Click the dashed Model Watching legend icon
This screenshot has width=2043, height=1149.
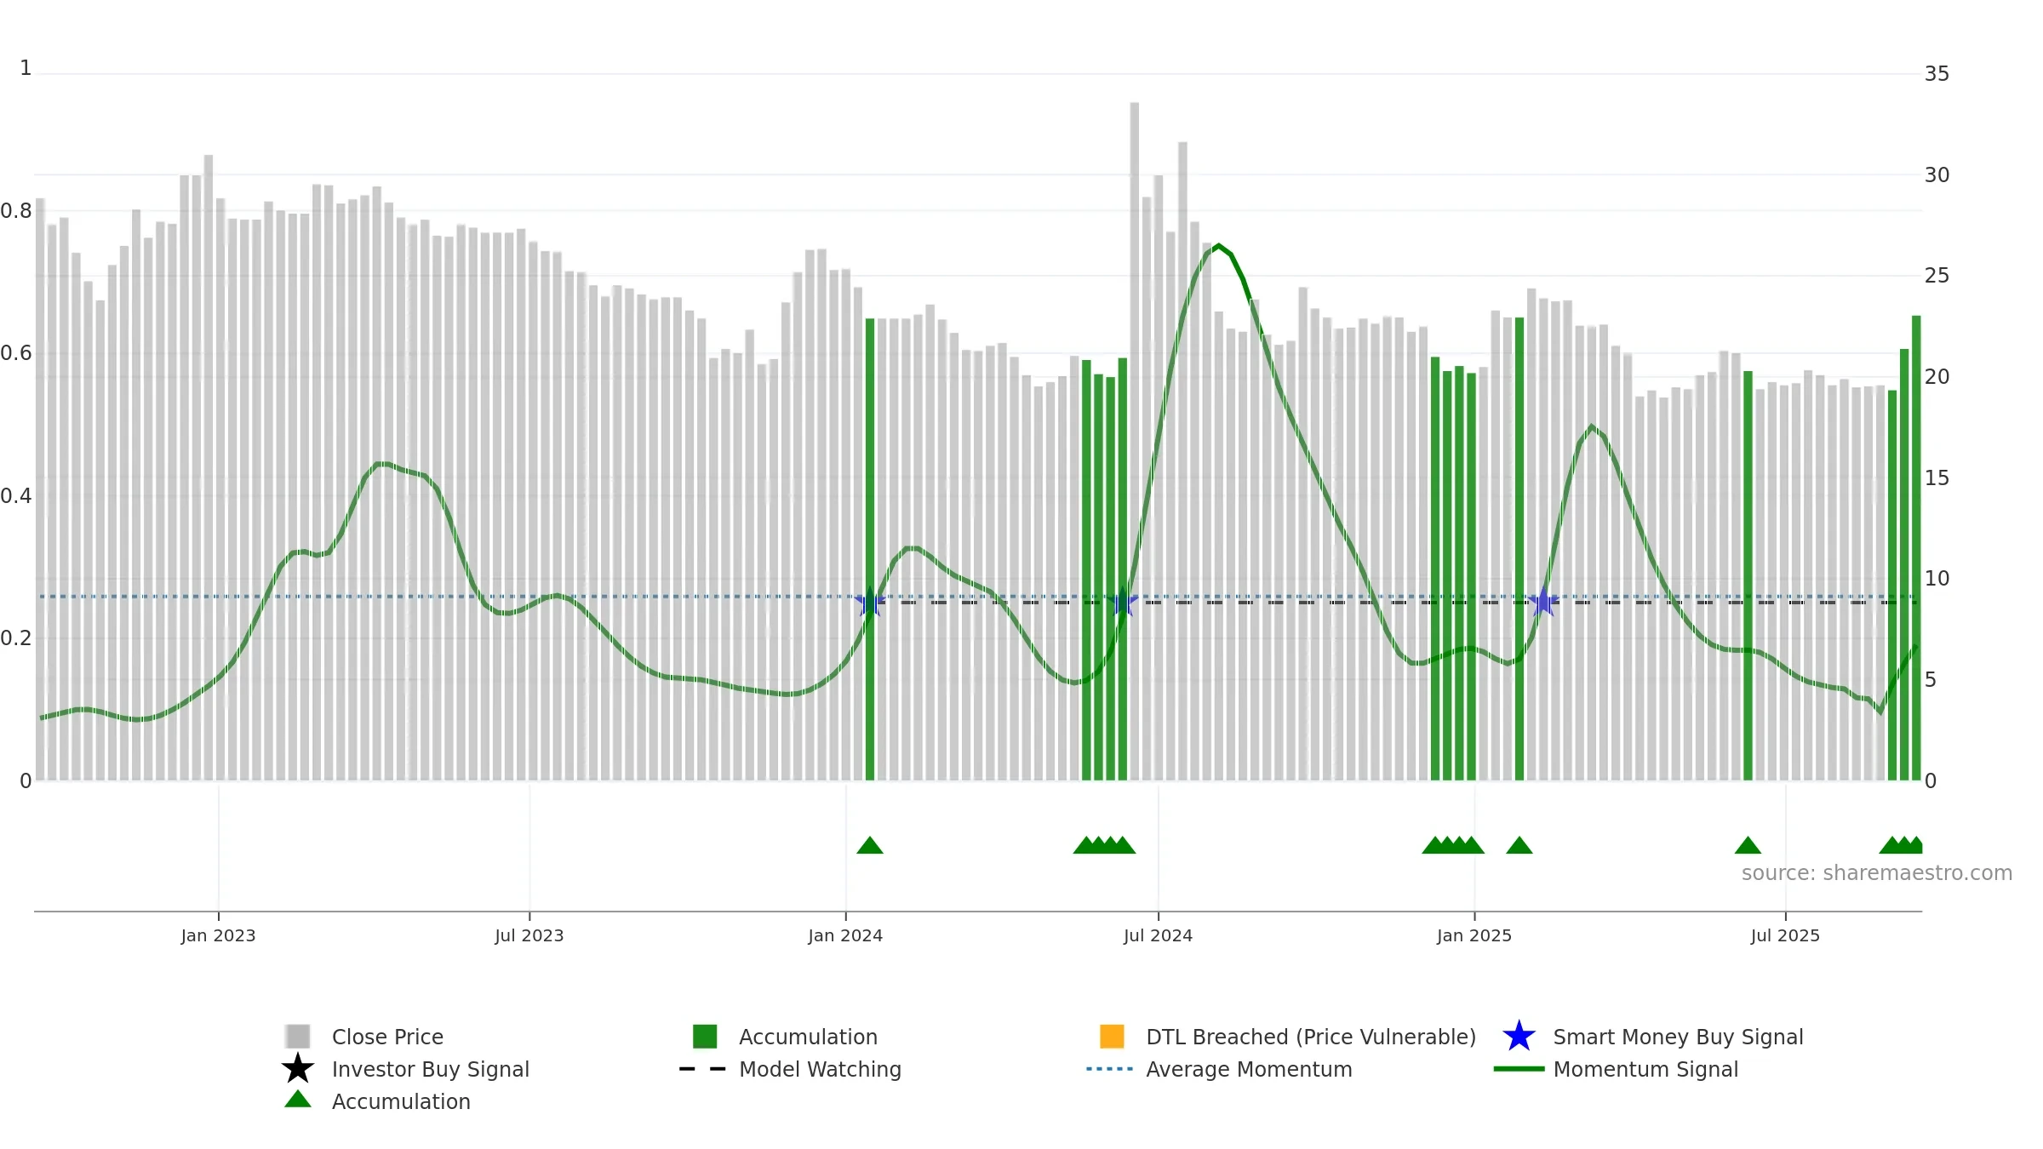(702, 1069)
